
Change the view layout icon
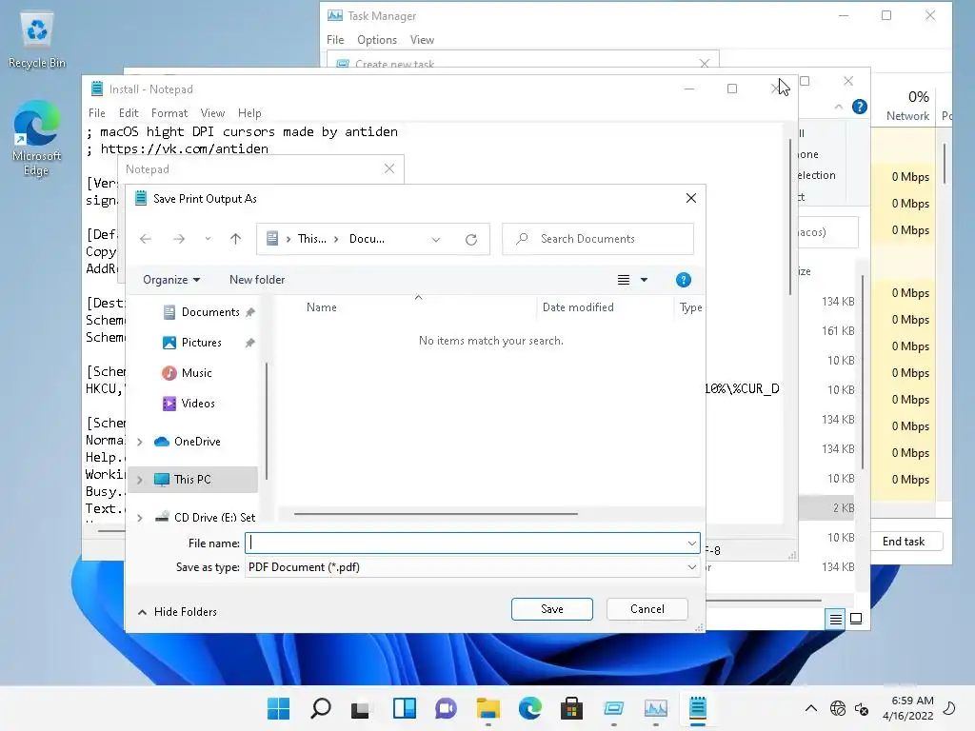pyautogui.click(x=624, y=280)
